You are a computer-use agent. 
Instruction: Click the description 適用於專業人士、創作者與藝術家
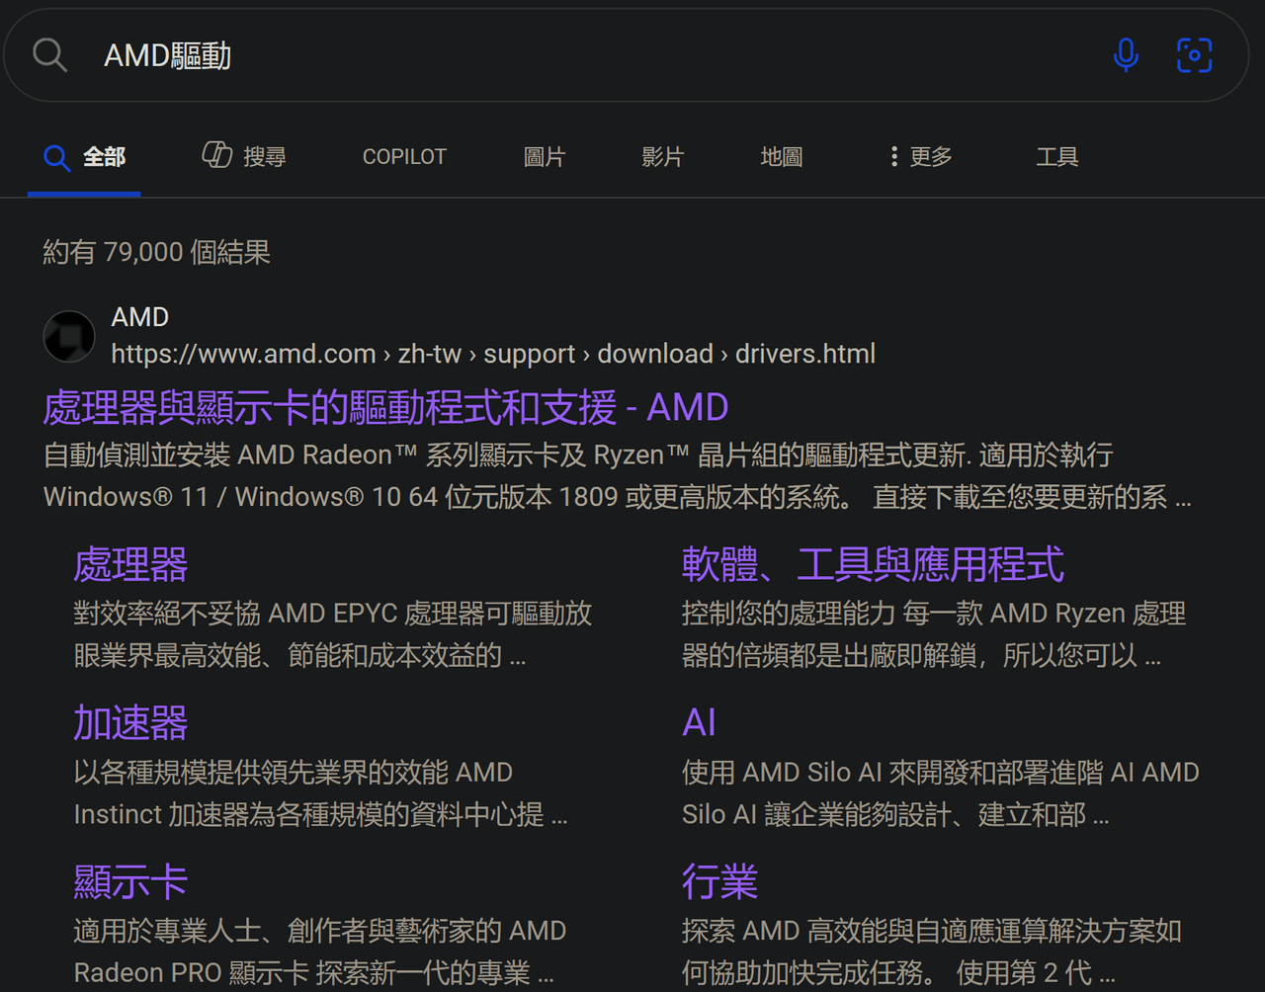(x=320, y=951)
